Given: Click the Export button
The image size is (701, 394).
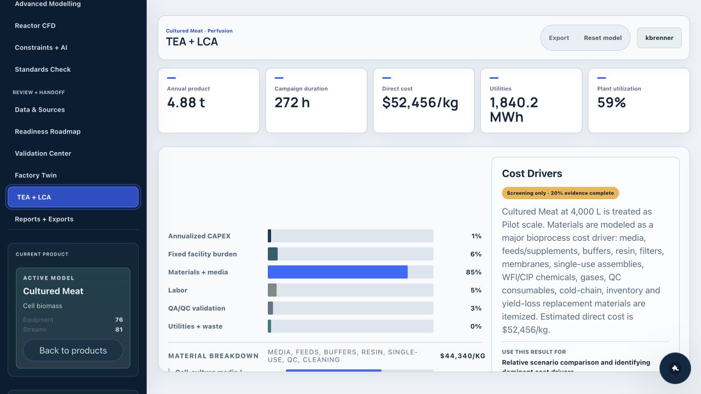Looking at the screenshot, I should click(559, 38).
